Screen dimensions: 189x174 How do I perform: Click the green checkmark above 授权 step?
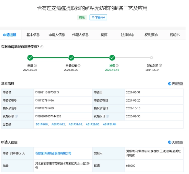pyautogui.click(x=112, y=58)
